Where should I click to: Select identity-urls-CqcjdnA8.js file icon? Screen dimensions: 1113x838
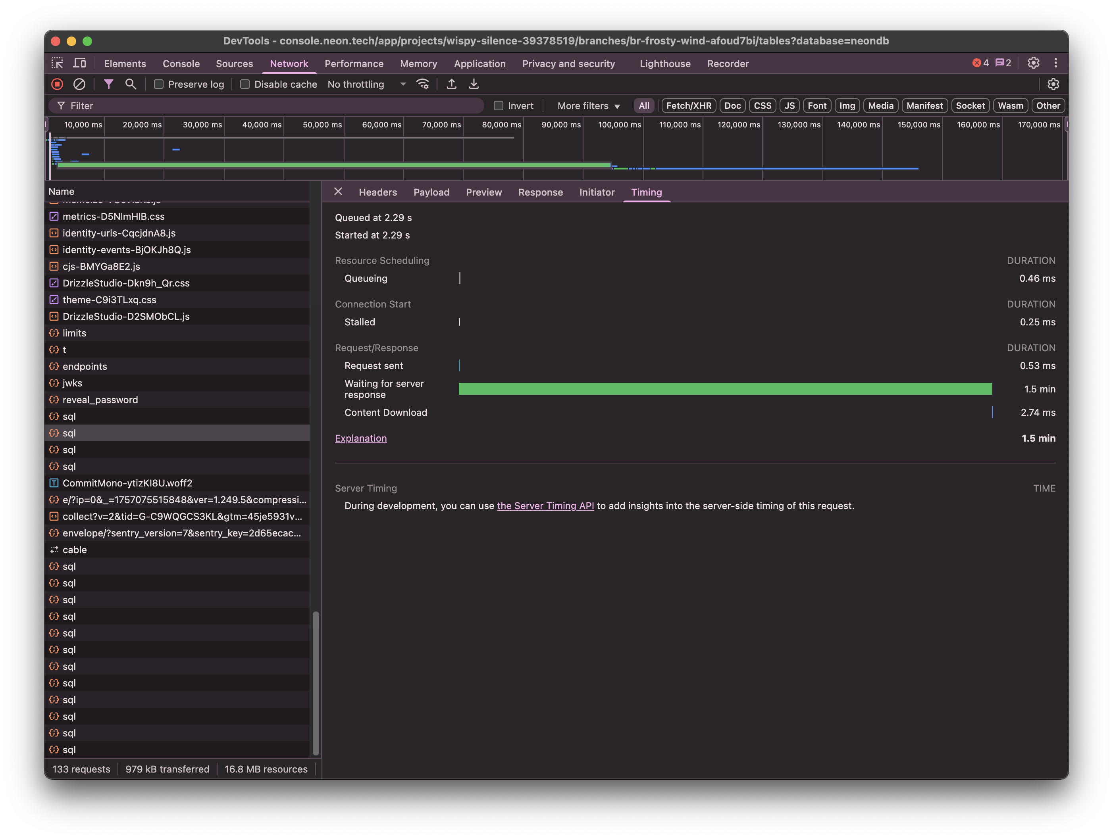pos(54,233)
